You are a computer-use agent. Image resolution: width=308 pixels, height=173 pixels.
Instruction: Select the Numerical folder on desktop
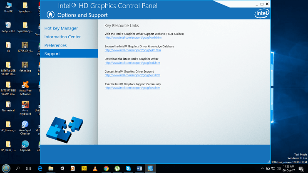[x=8, y=106]
